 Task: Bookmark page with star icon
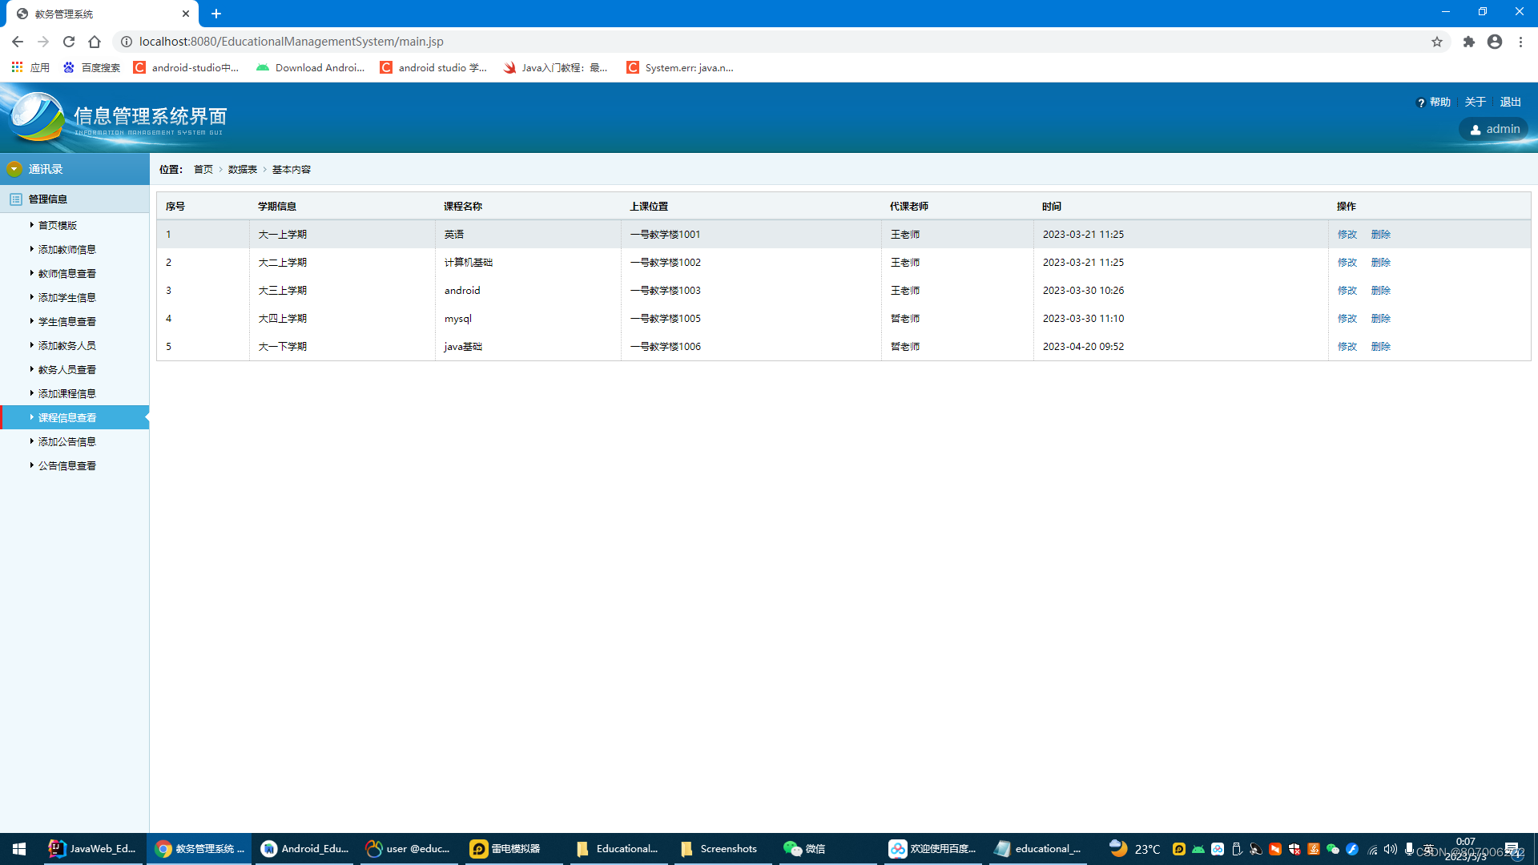coord(1437,42)
